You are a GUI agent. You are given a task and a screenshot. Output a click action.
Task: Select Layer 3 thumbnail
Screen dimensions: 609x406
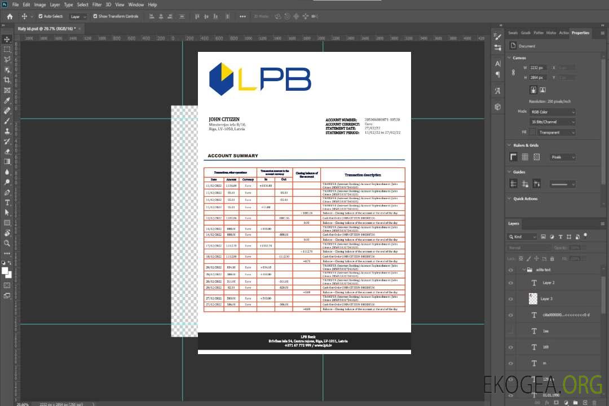(533, 299)
